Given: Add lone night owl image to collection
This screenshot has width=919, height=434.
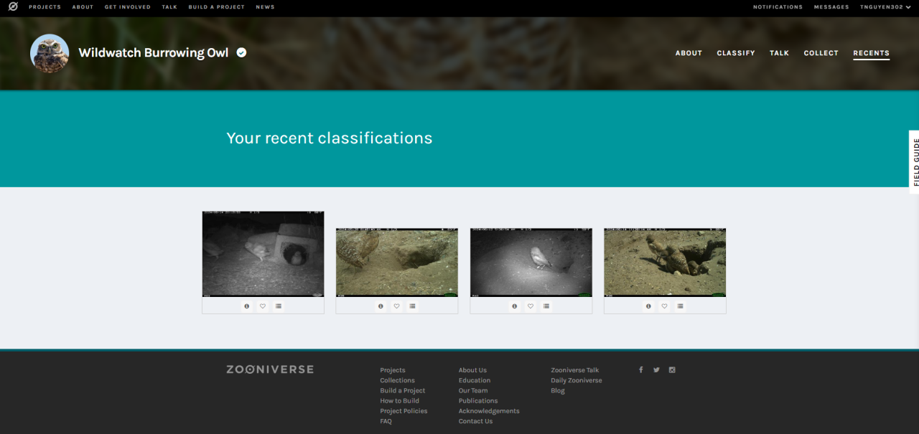Looking at the screenshot, I should coord(546,306).
